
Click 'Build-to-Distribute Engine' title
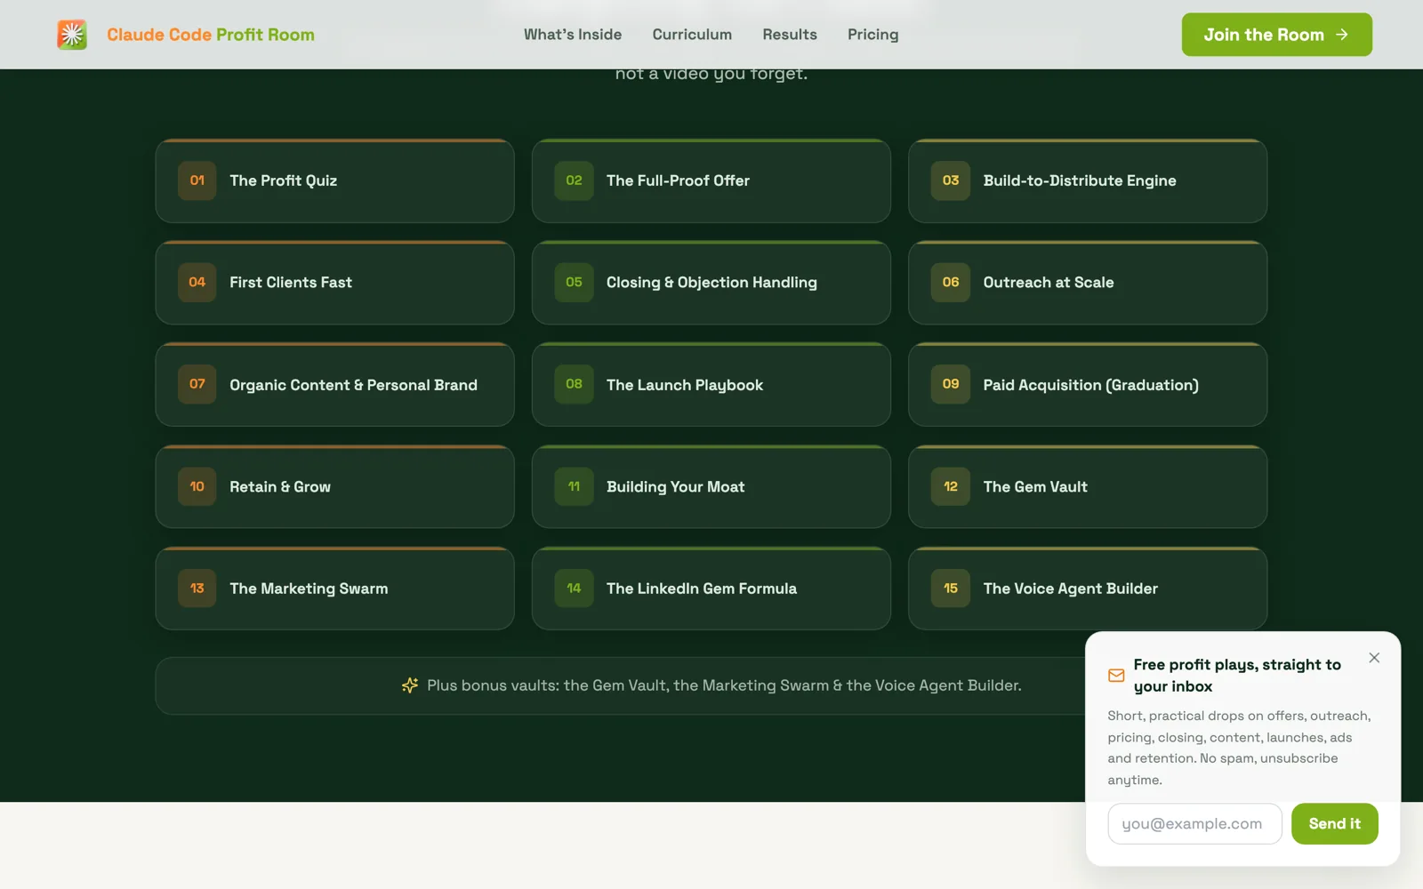[1080, 180]
